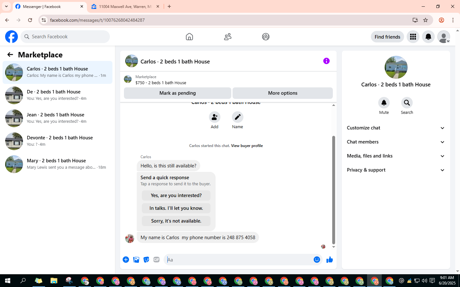Install app icon in address bar

[x=415, y=20]
